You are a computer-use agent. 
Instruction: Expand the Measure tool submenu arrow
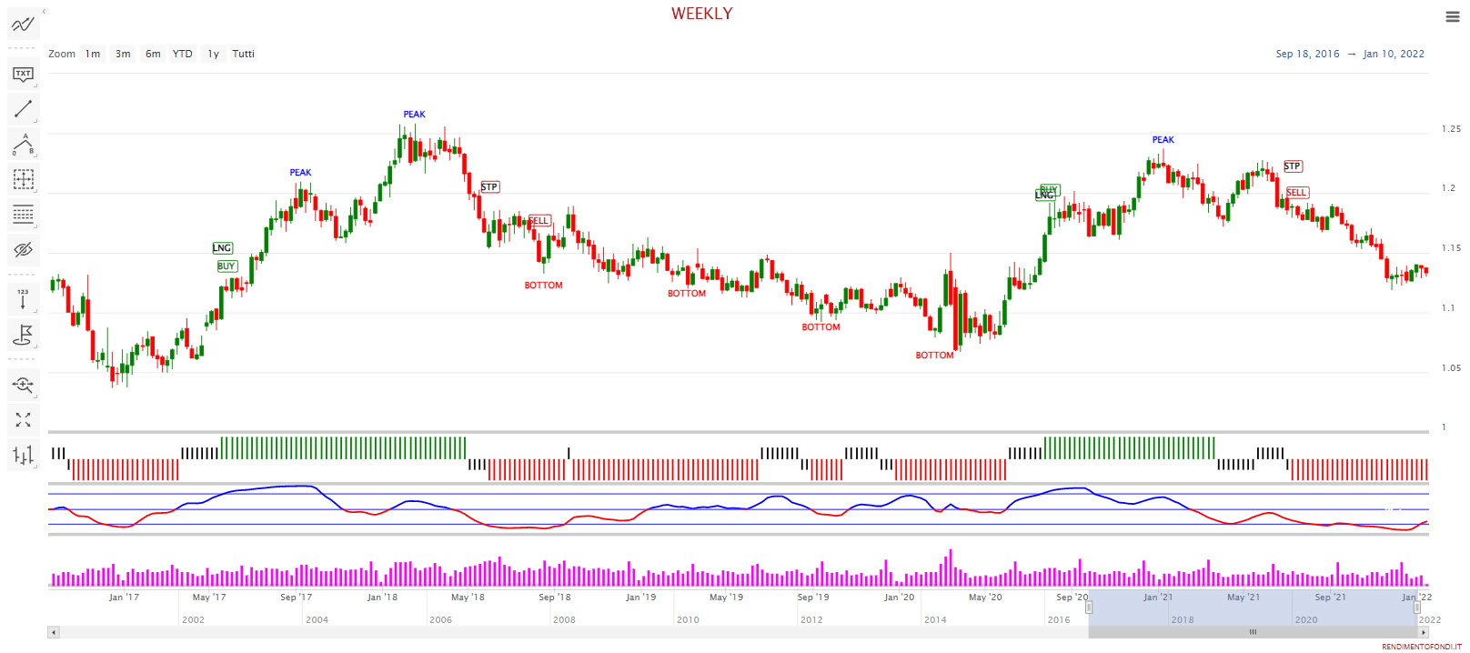[x=35, y=190]
